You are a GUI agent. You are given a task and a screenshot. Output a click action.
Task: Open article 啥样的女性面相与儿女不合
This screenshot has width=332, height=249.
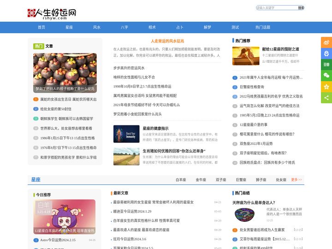[134, 77]
